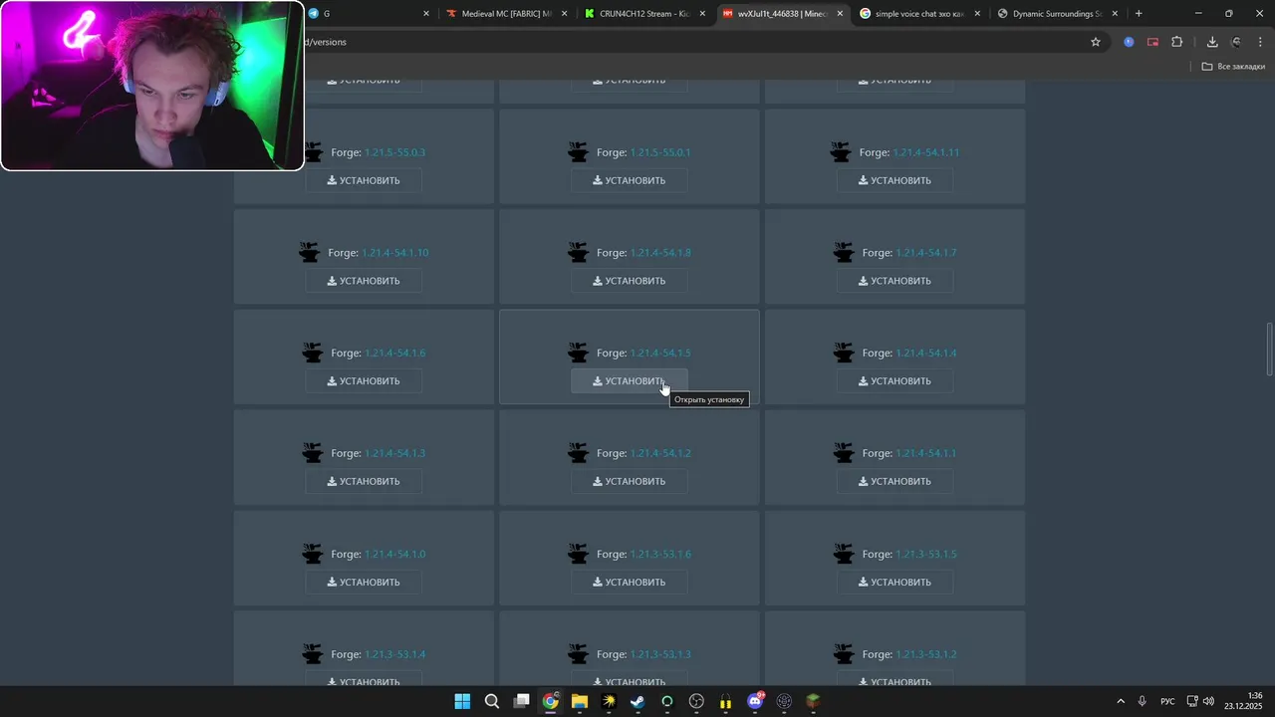
Task: Install Forge 1.21.4-54.1.6
Action: pyautogui.click(x=364, y=380)
